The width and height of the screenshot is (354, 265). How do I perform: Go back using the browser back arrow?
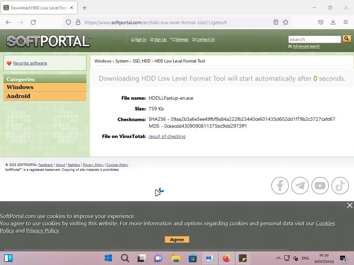[x=8, y=22]
